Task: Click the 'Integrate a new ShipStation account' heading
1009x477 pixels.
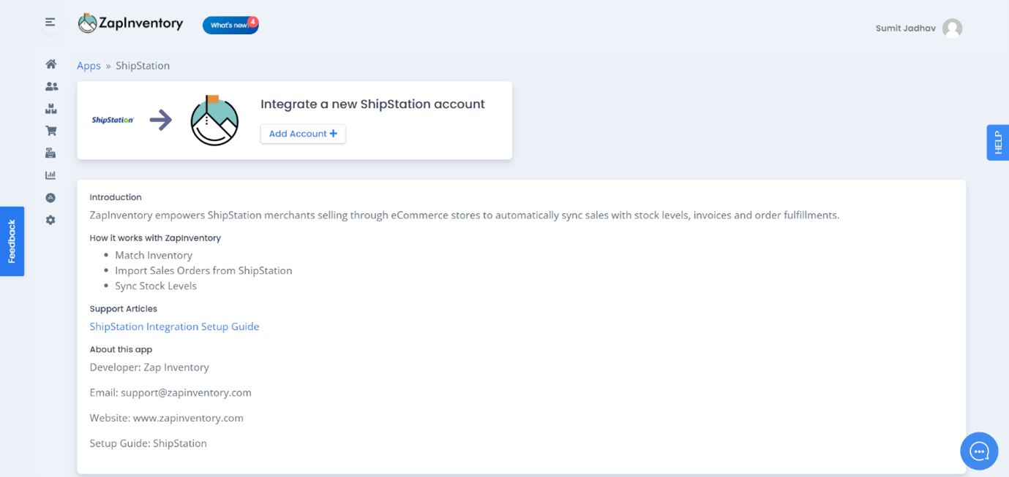Action: click(x=372, y=104)
